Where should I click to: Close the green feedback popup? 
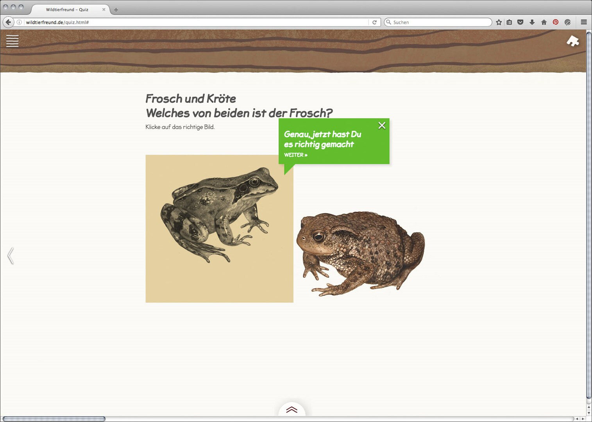(382, 125)
